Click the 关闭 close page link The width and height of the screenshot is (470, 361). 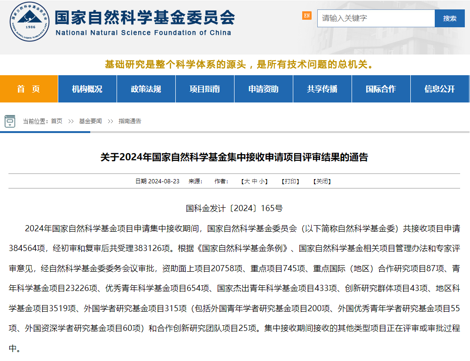click(322, 181)
